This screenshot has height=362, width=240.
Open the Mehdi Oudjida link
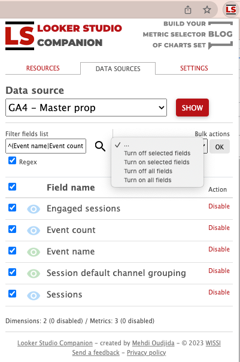click(x=153, y=343)
